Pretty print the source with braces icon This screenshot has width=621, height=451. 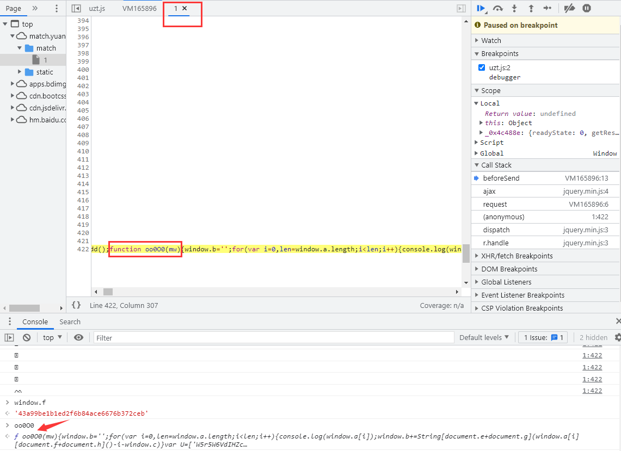(76, 305)
